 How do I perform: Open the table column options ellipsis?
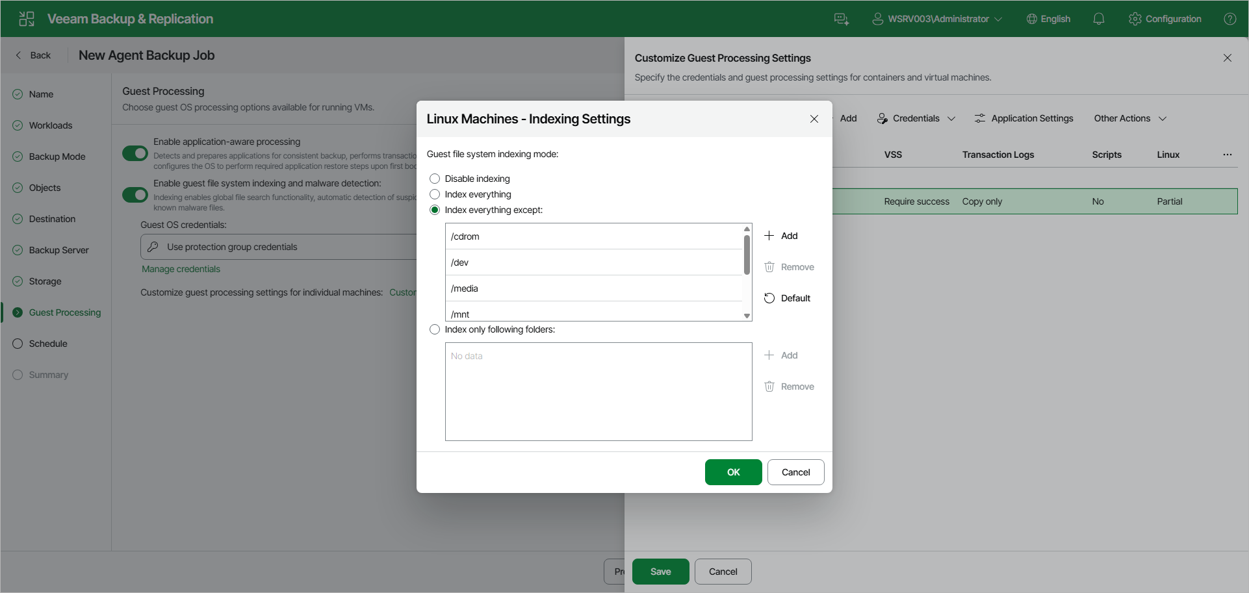pos(1228,155)
